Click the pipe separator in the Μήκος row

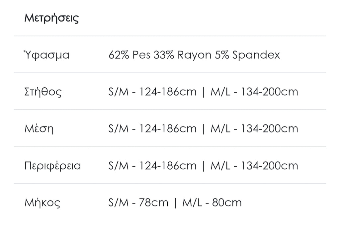[175, 202]
